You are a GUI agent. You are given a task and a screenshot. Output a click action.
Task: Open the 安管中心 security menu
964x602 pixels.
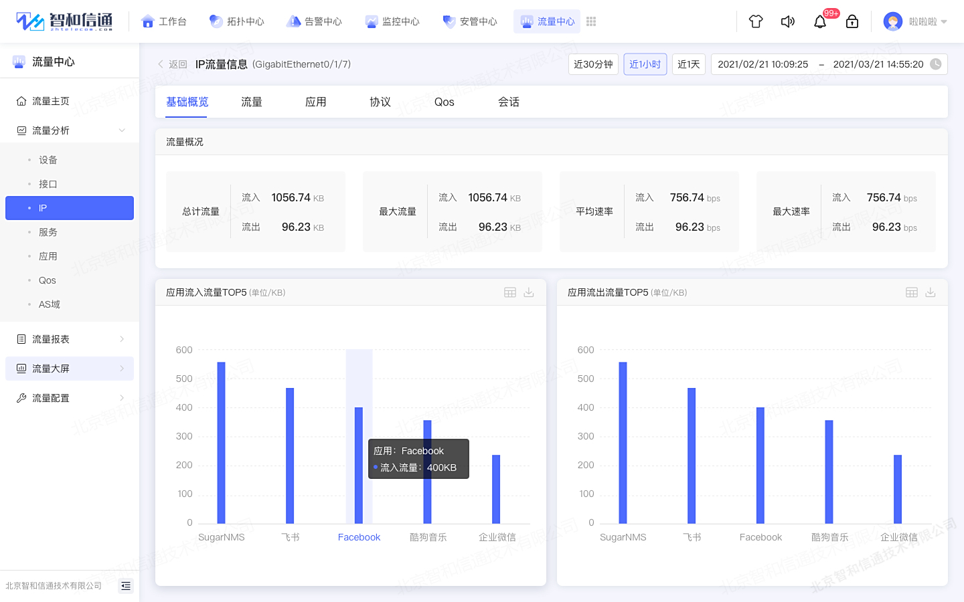[470, 21]
